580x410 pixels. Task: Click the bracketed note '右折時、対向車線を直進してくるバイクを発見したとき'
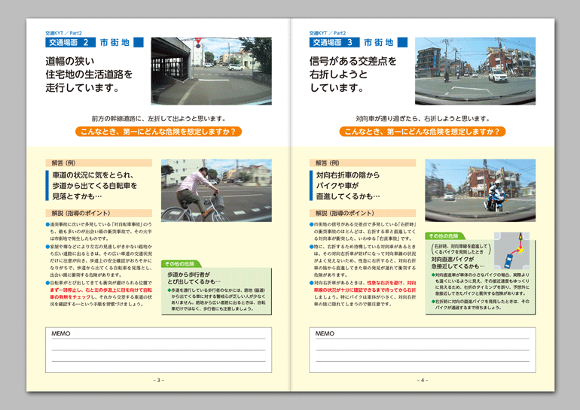click(461, 248)
